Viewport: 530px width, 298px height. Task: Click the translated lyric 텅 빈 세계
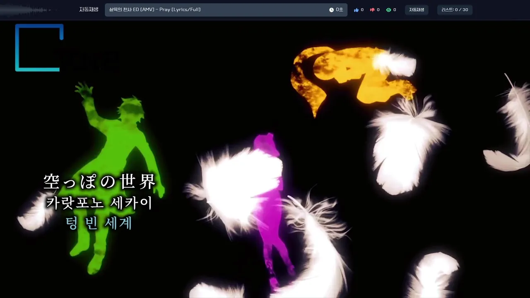(x=99, y=223)
